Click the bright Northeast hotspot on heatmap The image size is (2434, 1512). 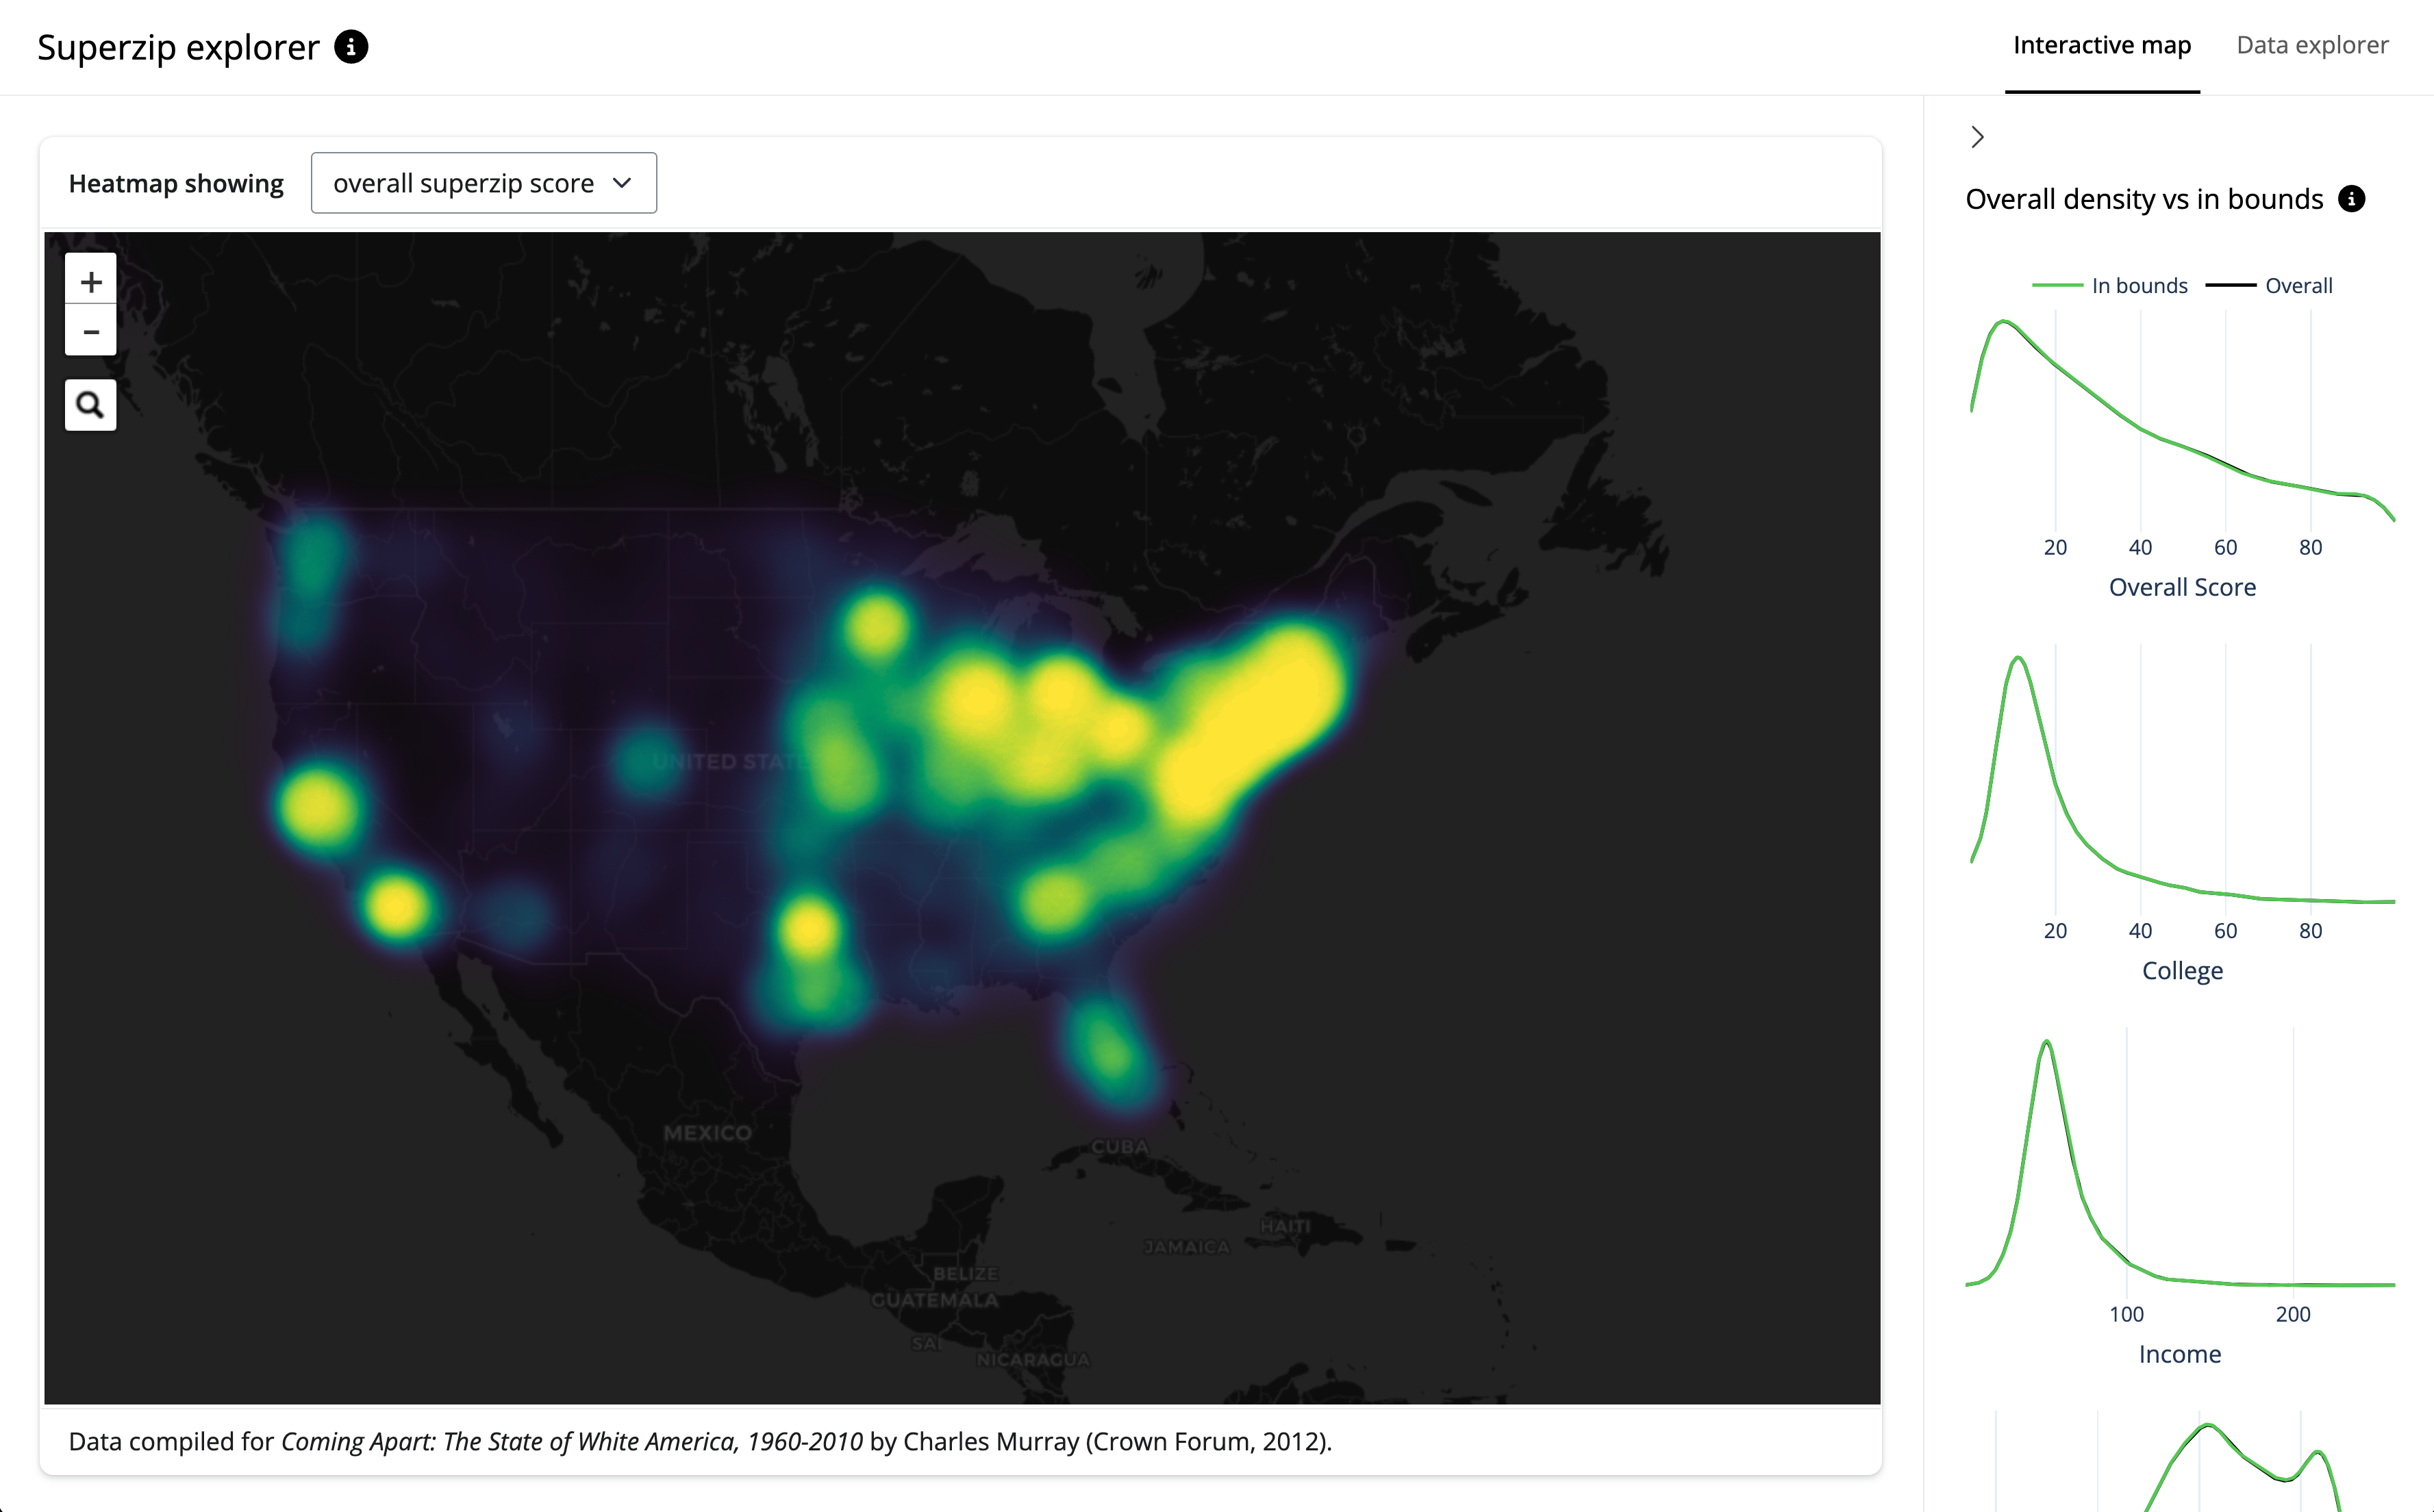pos(1260,710)
